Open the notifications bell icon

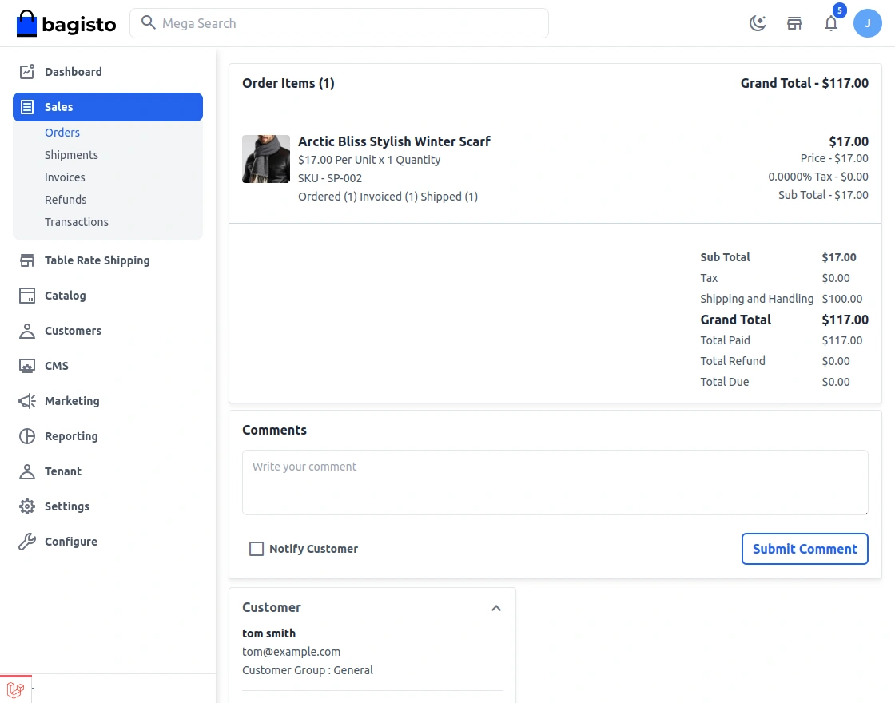tap(831, 23)
